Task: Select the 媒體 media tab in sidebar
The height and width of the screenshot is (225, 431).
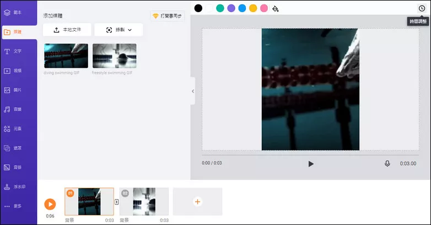Action: (19, 32)
